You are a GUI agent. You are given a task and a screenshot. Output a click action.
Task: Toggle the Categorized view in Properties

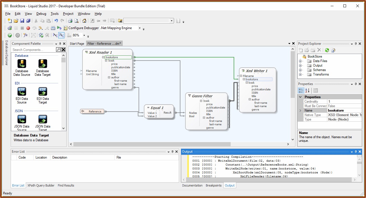click(x=301, y=90)
